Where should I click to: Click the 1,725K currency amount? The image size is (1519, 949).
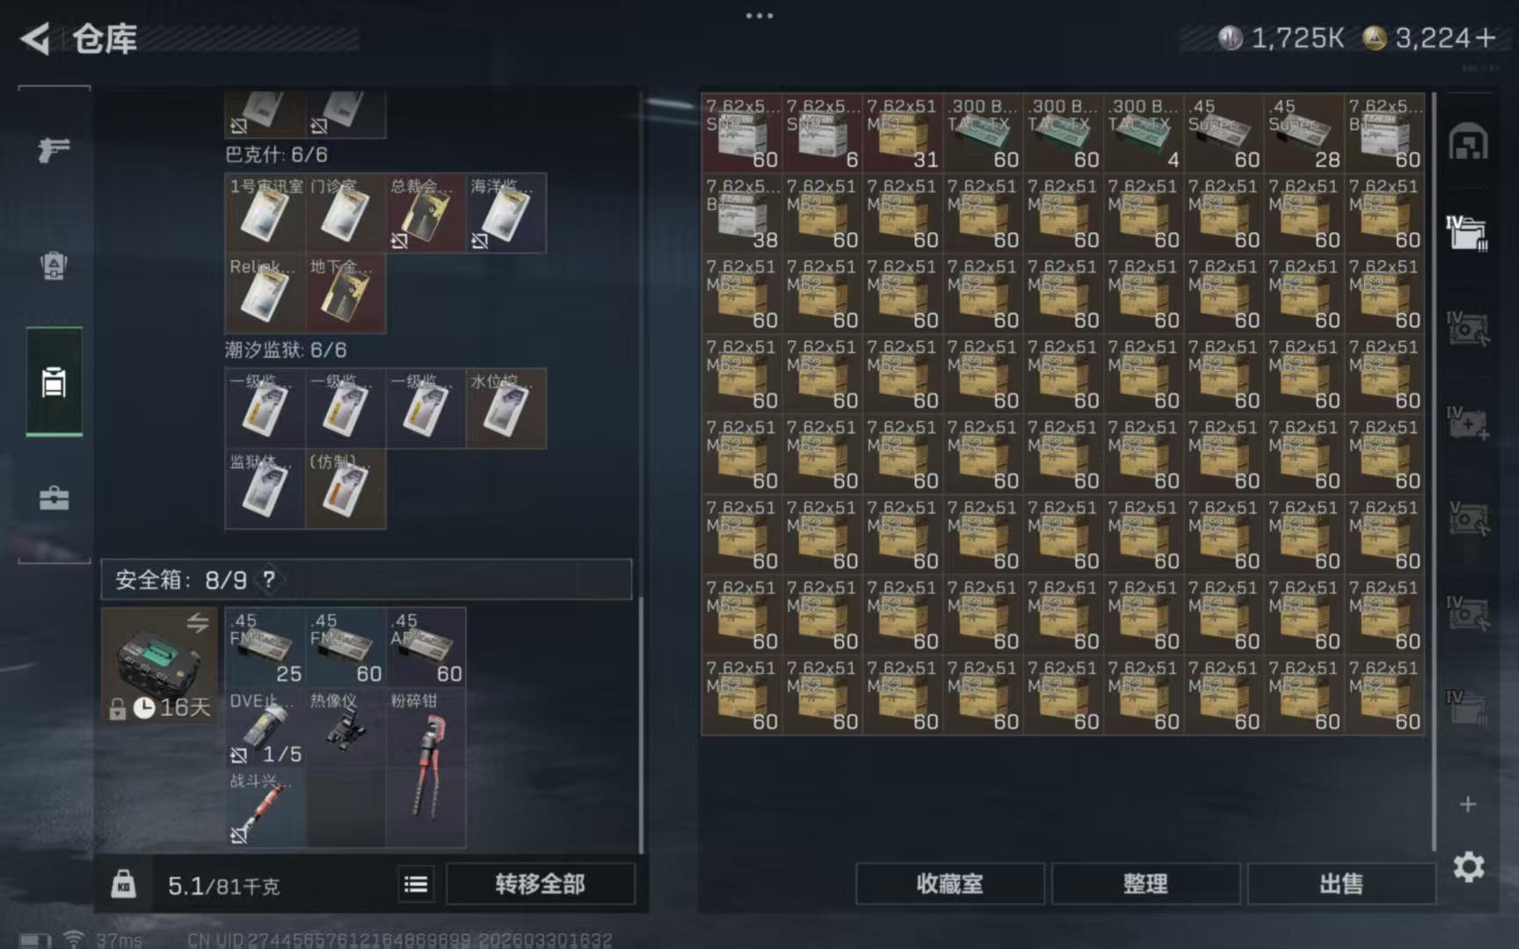[1297, 38]
